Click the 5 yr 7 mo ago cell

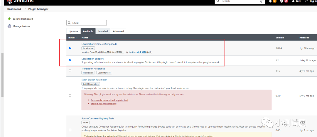click(x=307, y=96)
